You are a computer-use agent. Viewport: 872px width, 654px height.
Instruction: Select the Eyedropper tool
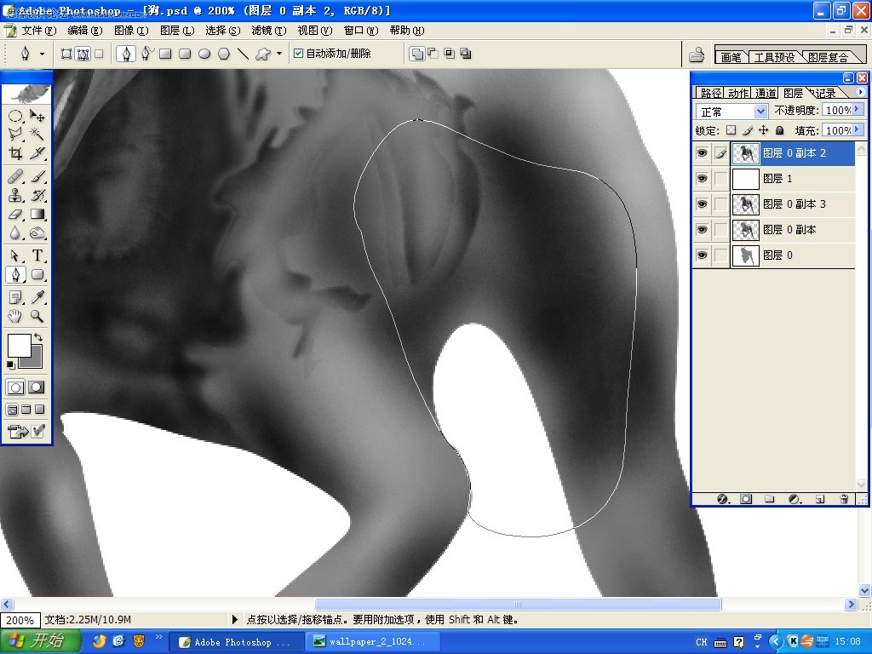(37, 297)
